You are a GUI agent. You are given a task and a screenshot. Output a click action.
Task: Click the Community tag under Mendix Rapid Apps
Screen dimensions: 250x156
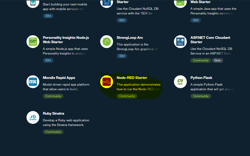(x=53, y=96)
